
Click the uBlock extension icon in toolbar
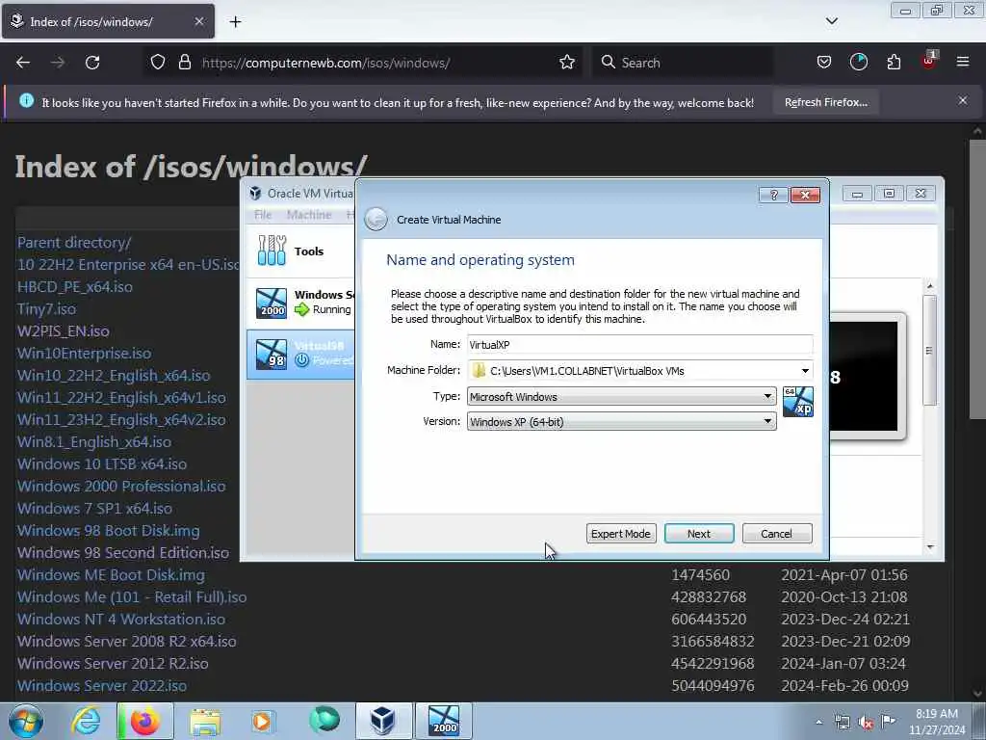(x=929, y=61)
